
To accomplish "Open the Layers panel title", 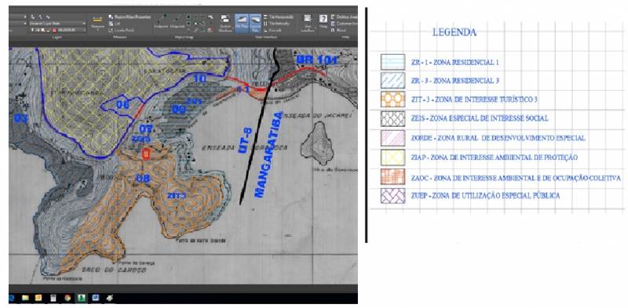I will point(57,37).
